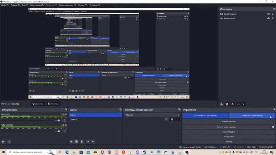Image resolution: width=276 pixels, height=155 pixels.
Task: Open the Windows Start menu
Action: (x=3, y=152)
